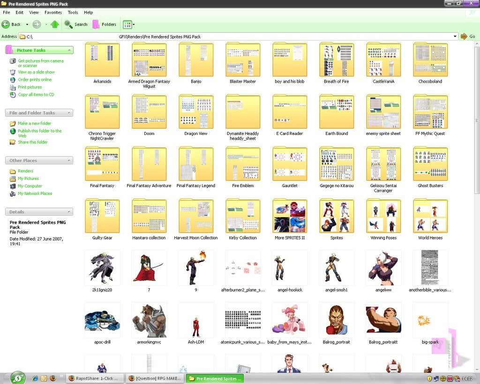Screen dimensions: 480x384
Task: Click the Pre Rendered Sprites taskbar button
Action: pyautogui.click(x=215, y=378)
